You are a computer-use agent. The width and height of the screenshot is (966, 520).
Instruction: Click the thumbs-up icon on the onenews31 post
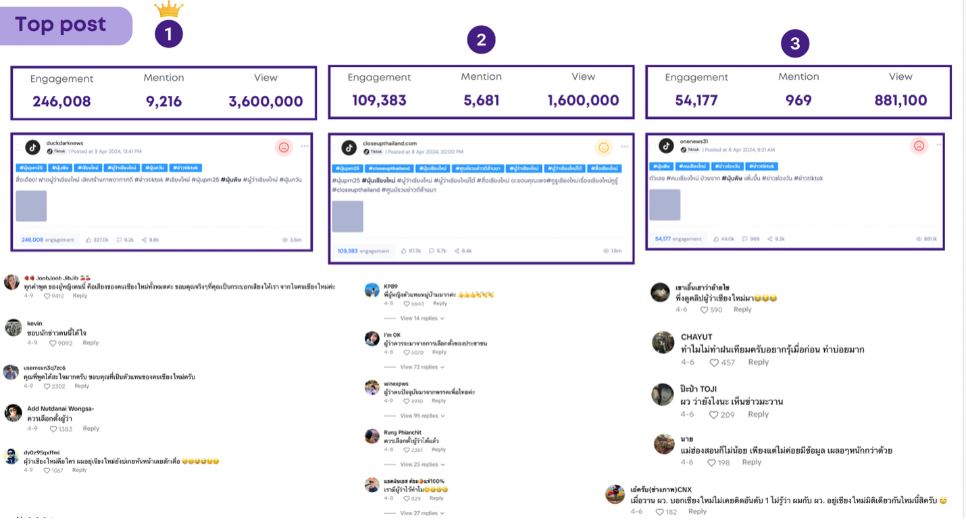coord(716,239)
